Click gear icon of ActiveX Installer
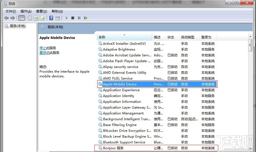 point(100,43)
